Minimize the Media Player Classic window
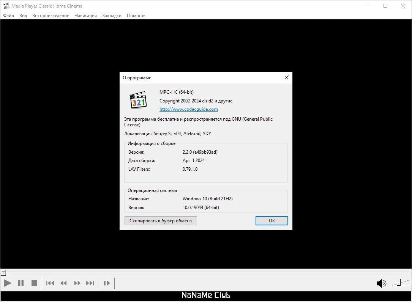This screenshot has width=412, height=302. pyautogui.click(x=368, y=6)
